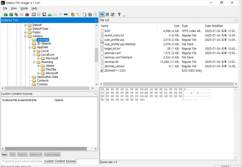Click Add to Custom Content Image icon
The height and width of the screenshot is (167, 242).
[x=50, y=14]
